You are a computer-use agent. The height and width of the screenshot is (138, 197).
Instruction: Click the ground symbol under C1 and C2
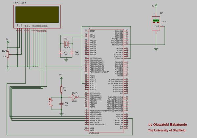pyautogui.click(x=66, y=60)
